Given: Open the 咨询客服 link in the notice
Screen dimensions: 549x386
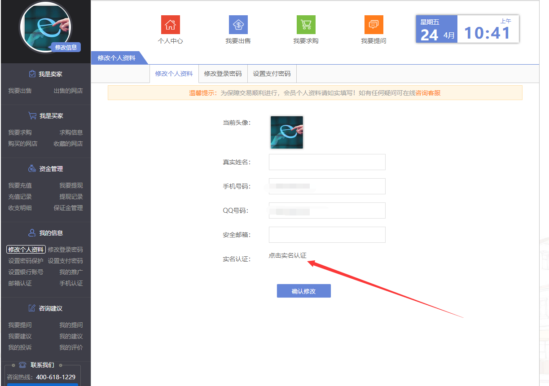Looking at the screenshot, I should tap(428, 93).
